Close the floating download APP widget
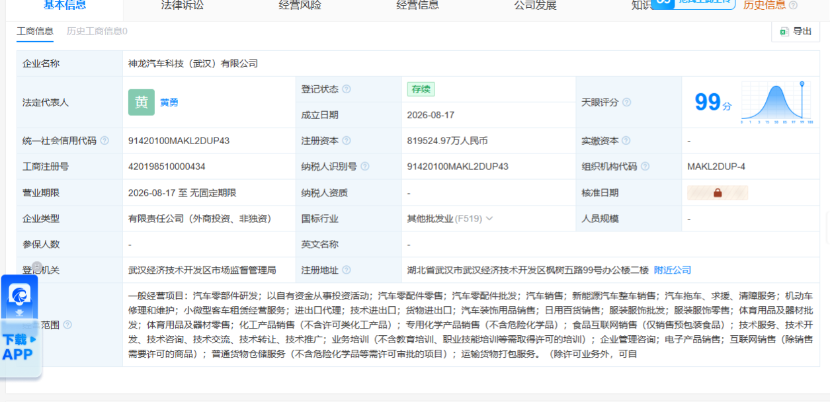This screenshot has height=402, width=830. [x=37, y=266]
